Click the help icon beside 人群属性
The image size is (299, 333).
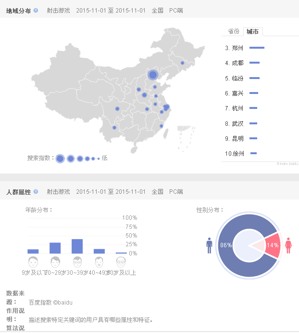36,192
